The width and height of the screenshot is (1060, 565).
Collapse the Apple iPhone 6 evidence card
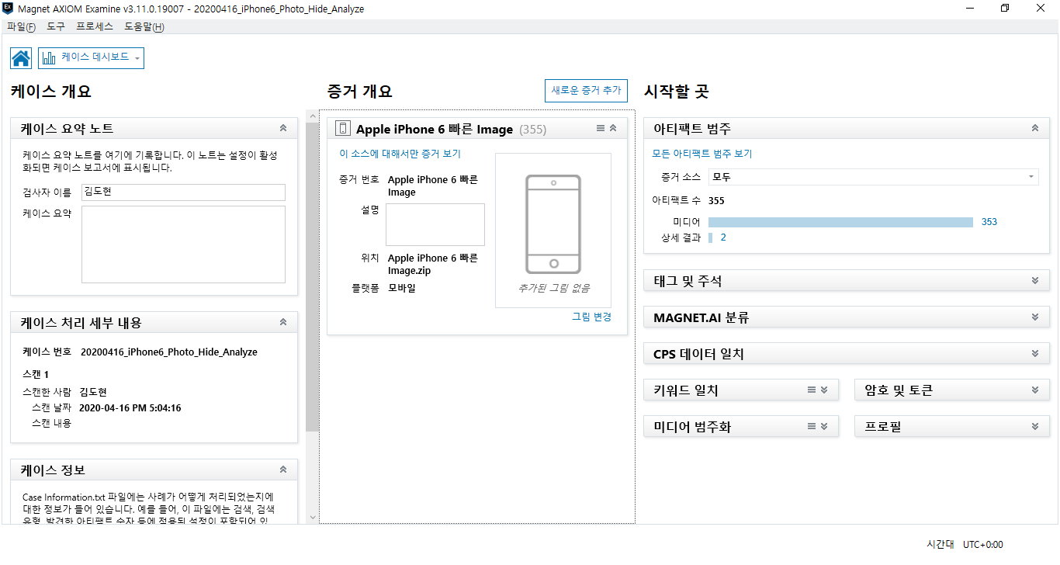point(613,129)
